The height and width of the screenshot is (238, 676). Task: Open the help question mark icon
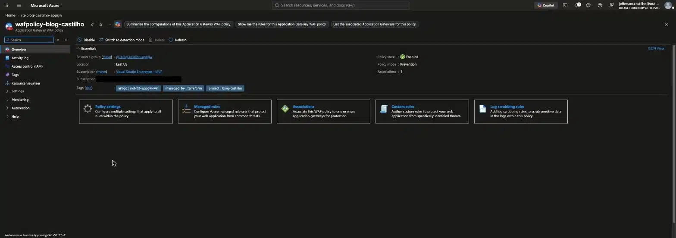600,5
